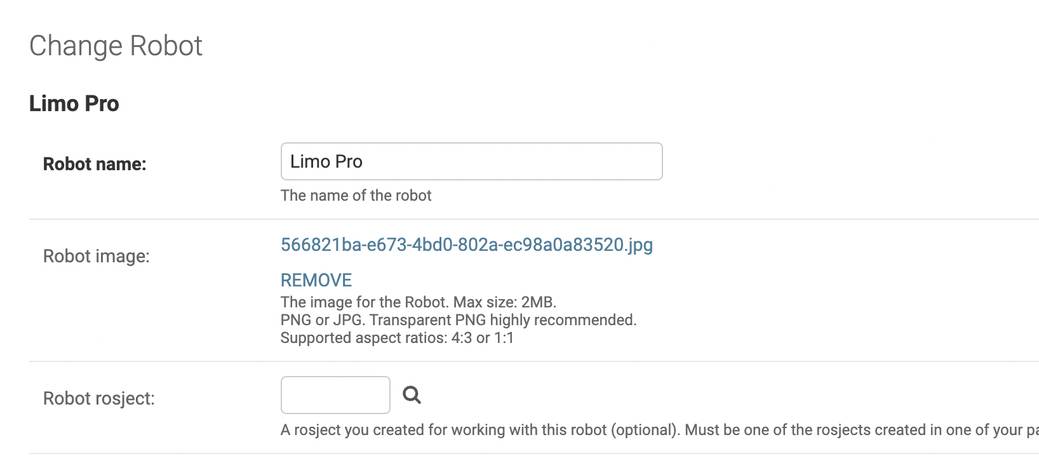Open the 566821ba-e673 jpg image link

(x=467, y=245)
